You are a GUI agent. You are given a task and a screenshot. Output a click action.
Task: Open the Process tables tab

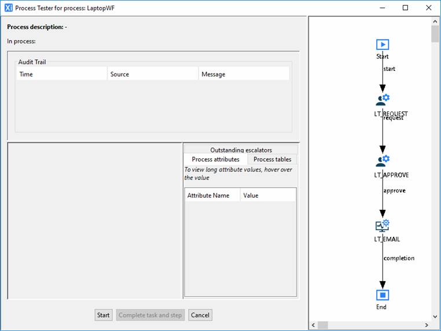click(x=272, y=159)
